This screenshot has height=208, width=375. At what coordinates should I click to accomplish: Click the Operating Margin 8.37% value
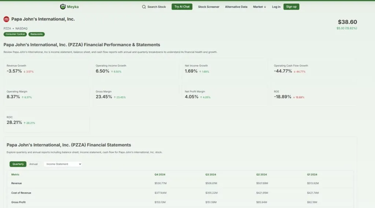13,97
